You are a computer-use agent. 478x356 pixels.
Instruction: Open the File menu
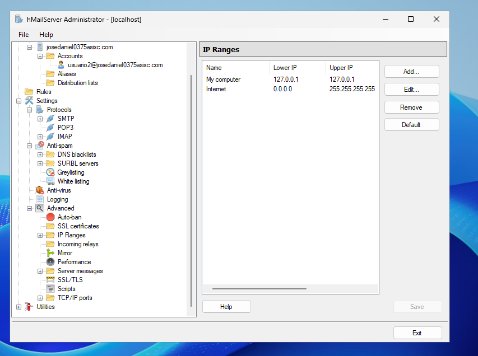coord(24,35)
